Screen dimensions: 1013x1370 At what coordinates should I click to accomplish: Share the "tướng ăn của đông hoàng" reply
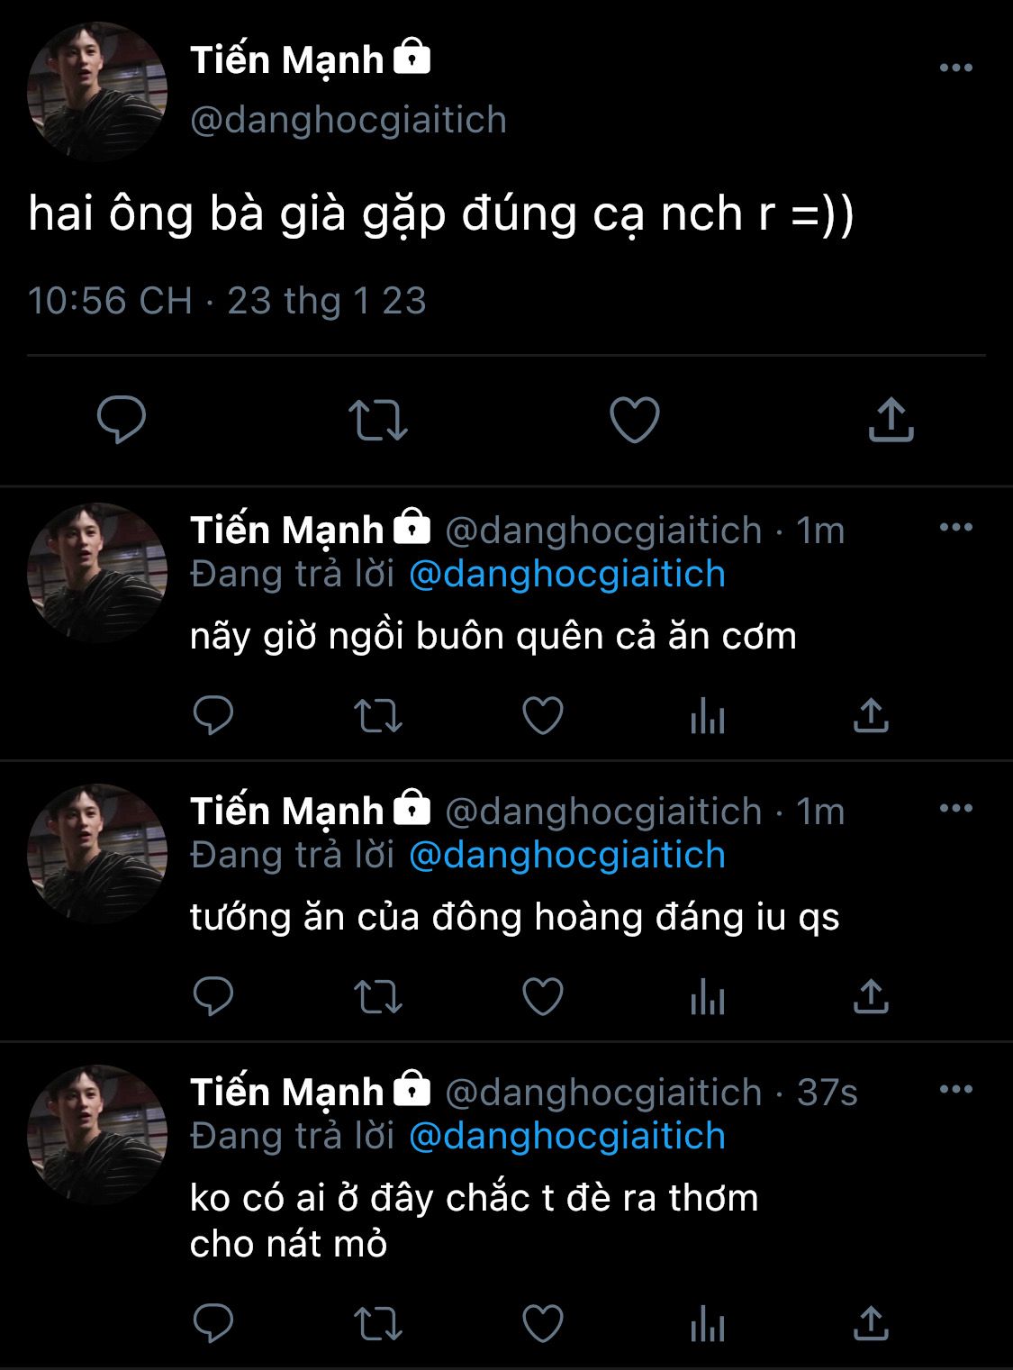(871, 998)
